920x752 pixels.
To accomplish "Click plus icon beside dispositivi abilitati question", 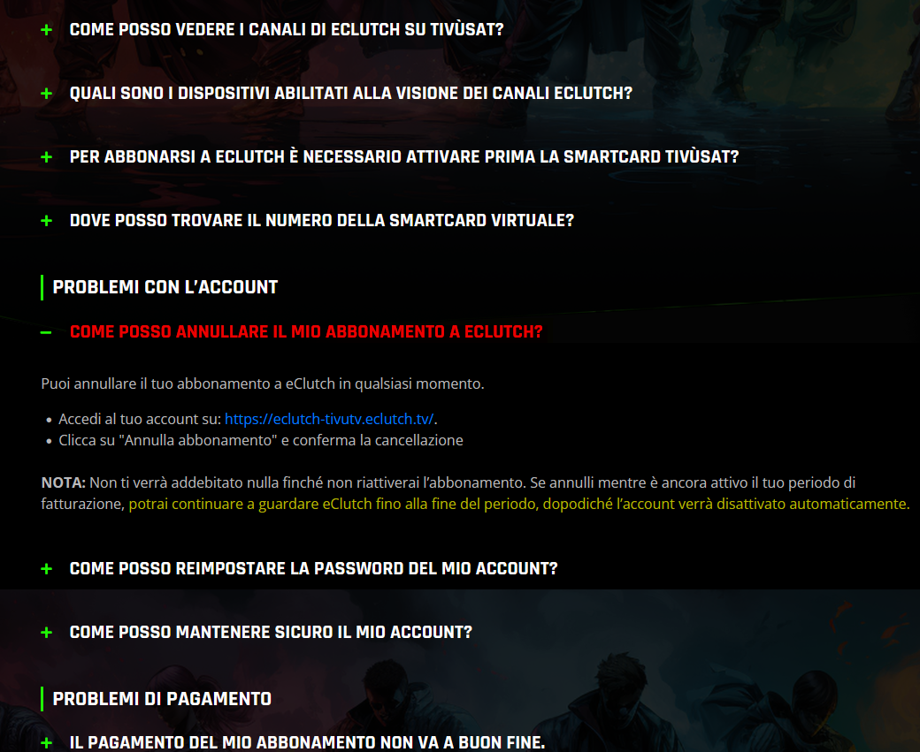I will [x=46, y=94].
